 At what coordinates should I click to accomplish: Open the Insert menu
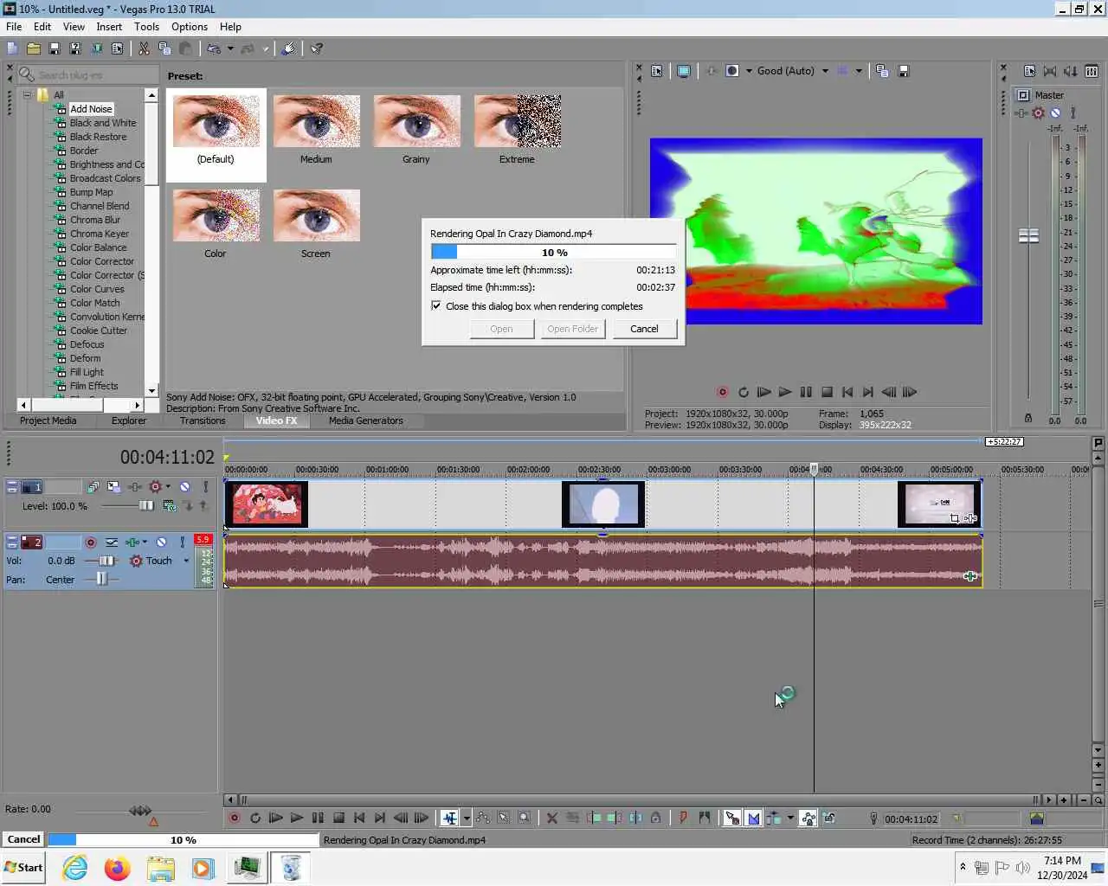[109, 27]
